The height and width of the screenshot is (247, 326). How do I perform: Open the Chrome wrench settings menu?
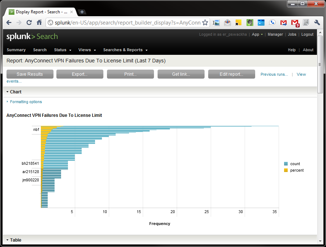click(x=317, y=22)
